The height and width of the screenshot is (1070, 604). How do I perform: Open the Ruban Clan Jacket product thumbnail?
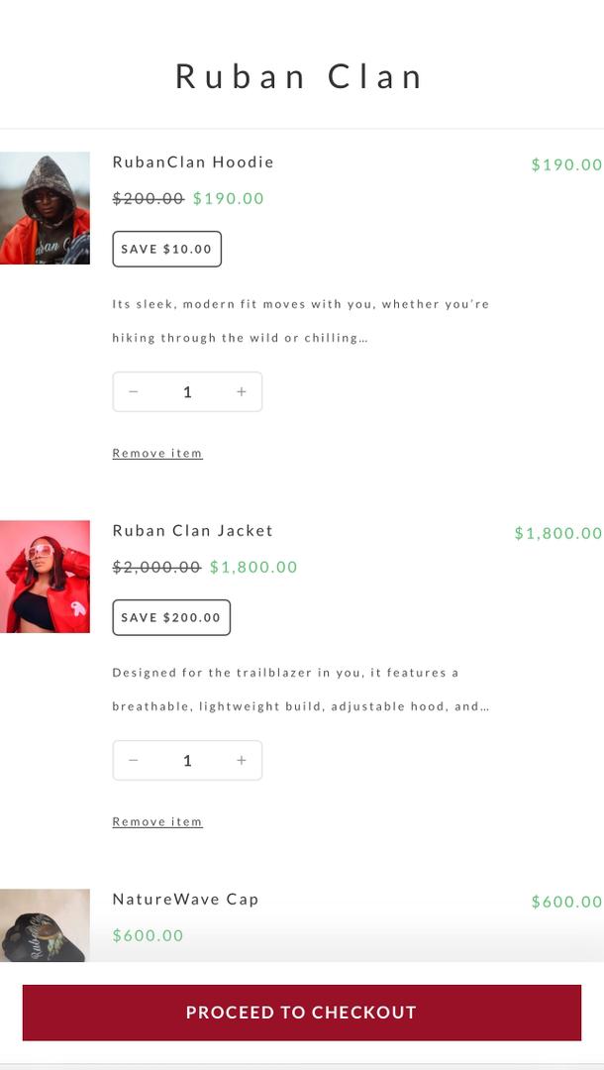[45, 577]
